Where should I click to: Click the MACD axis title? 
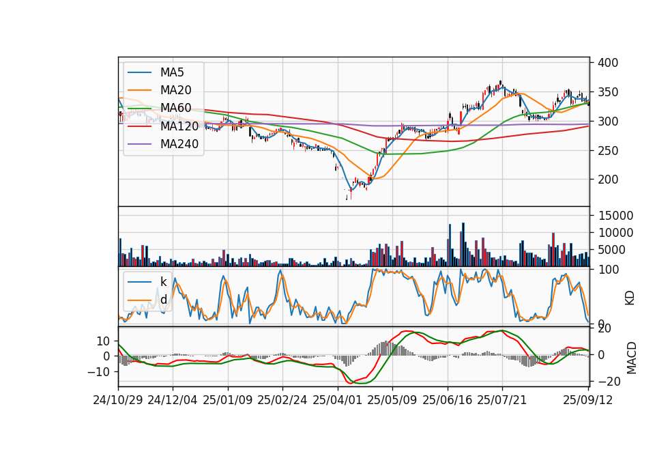coord(631,358)
